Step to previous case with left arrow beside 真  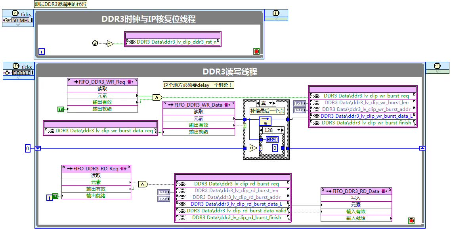[258, 103]
